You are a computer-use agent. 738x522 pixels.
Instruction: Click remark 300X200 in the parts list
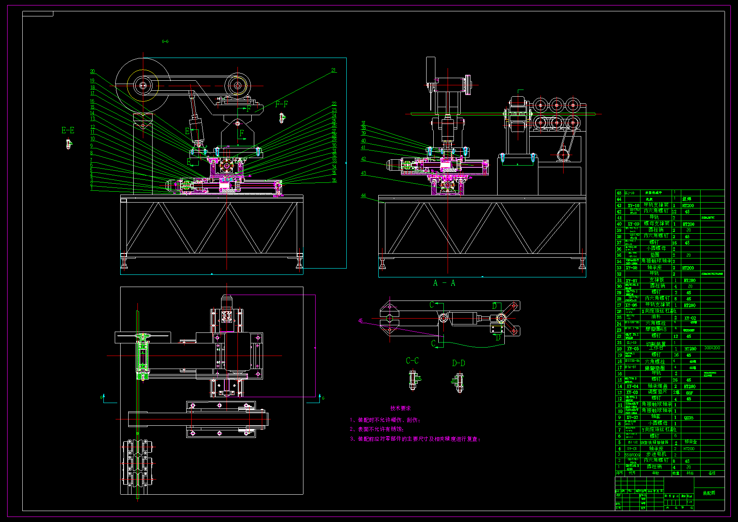[x=712, y=348]
